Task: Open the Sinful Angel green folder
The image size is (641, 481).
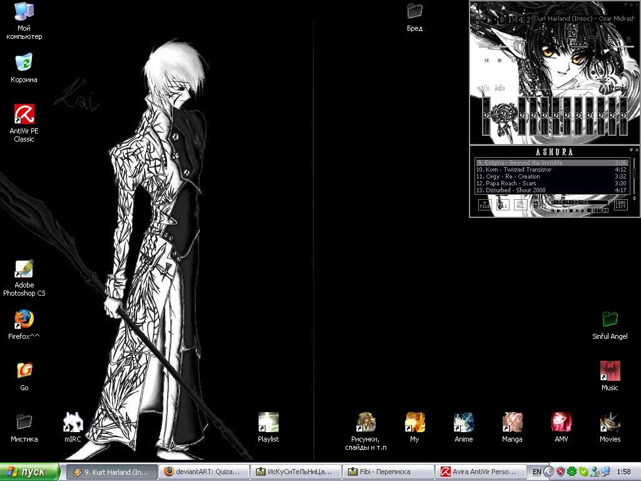Action: click(x=610, y=325)
